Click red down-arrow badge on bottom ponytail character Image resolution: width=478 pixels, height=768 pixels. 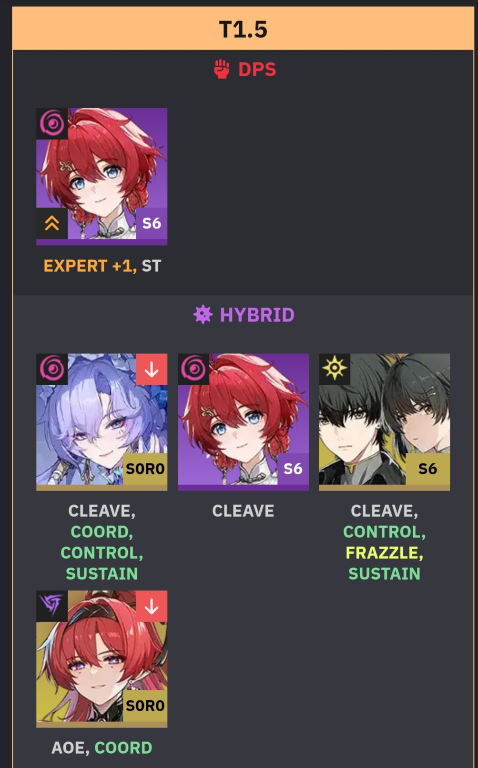coord(152,606)
